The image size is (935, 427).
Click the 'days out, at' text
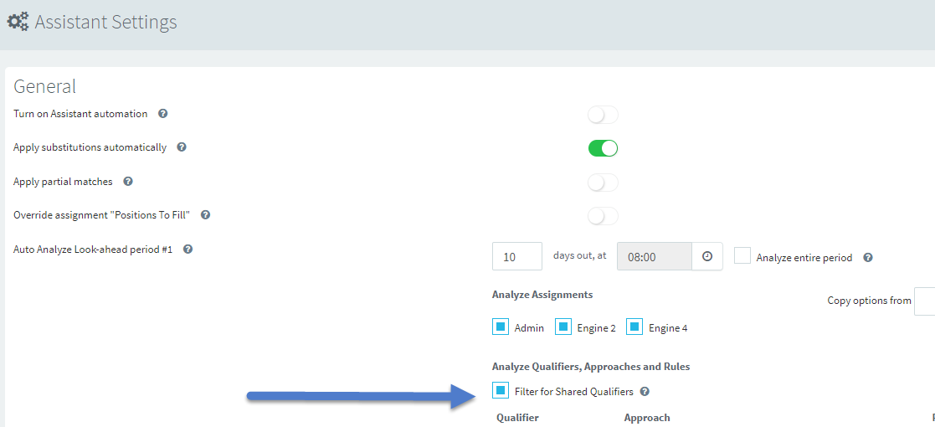coord(579,255)
